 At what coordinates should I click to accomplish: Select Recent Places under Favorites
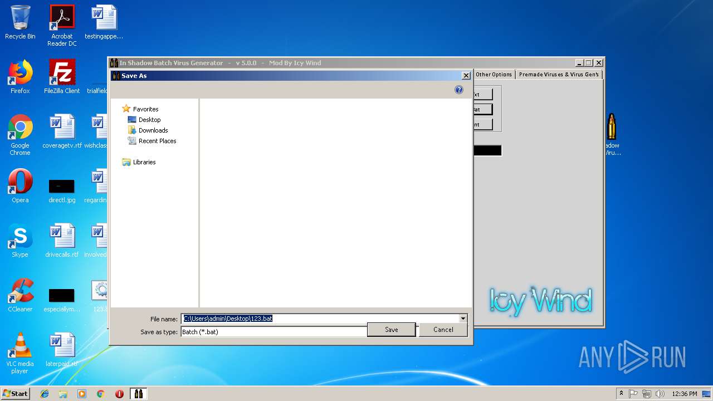pyautogui.click(x=157, y=141)
